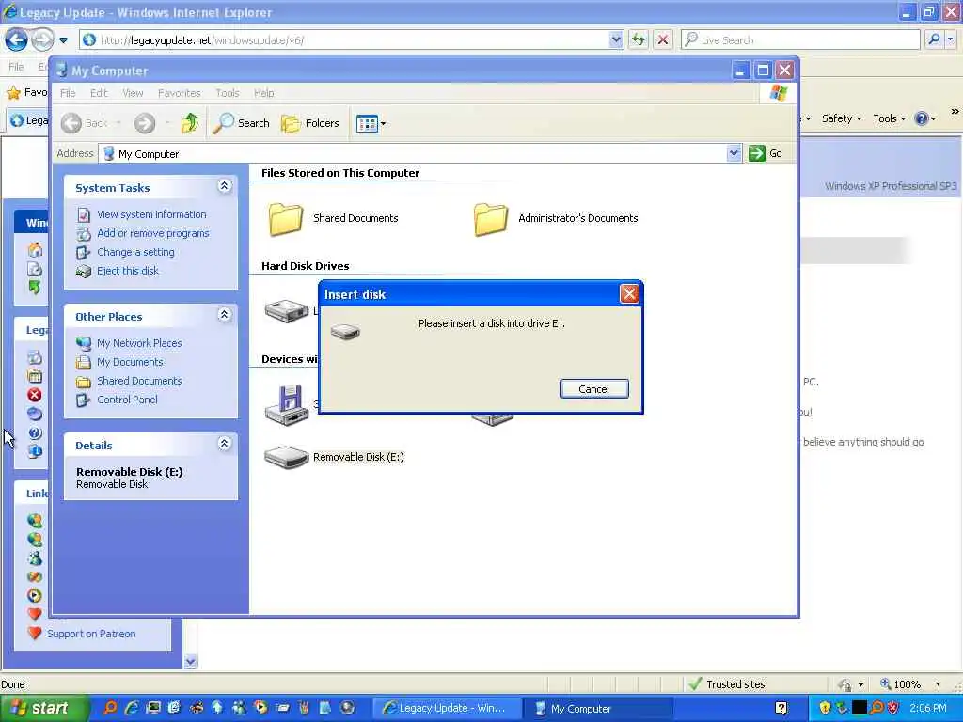Click the Favorites star in Internet Explorer
This screenshot has width=963, height=722.
(x=13, y=93)
